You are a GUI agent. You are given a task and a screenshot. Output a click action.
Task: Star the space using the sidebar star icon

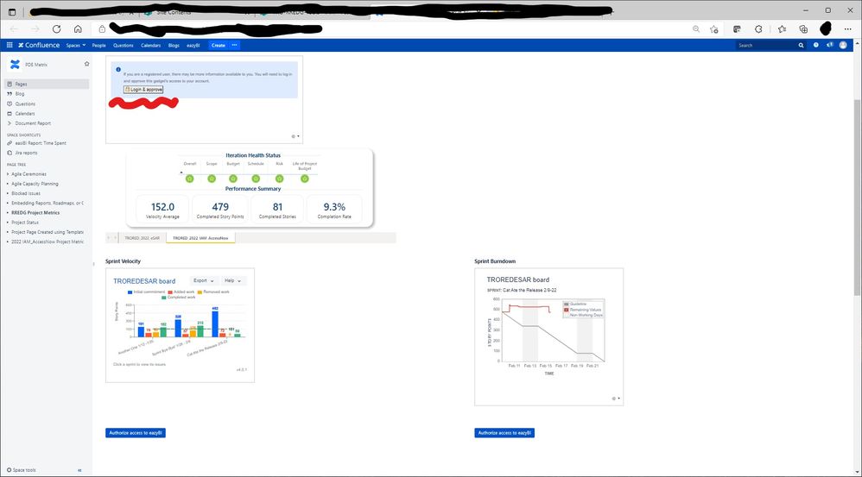tap(86, 64)
